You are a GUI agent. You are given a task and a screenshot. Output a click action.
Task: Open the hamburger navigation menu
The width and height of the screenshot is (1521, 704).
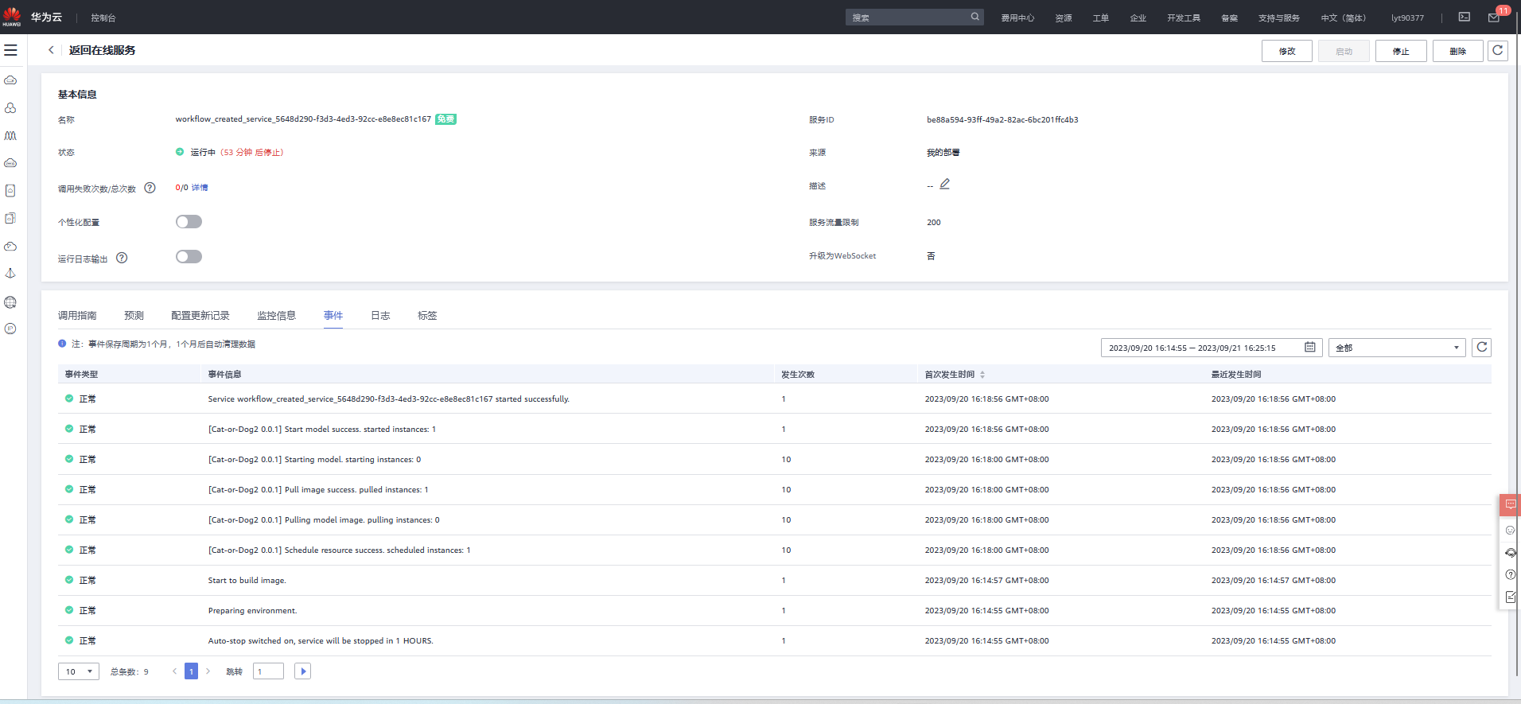coord(10,50)
